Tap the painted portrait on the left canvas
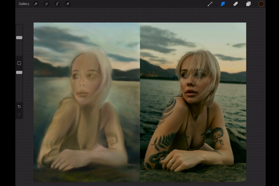Screen dimensions: 279x186 tap(87, 102)
